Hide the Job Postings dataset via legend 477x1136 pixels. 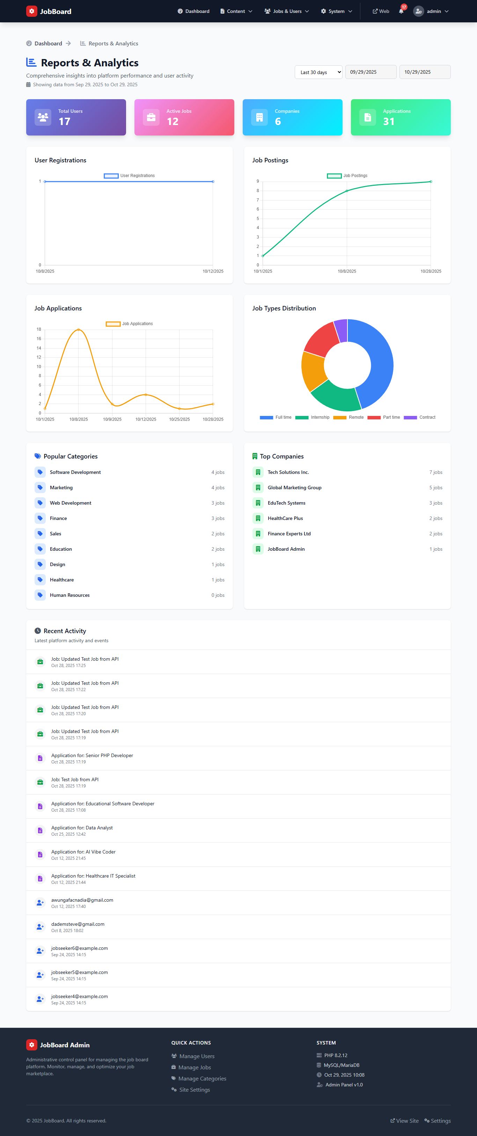347,176
